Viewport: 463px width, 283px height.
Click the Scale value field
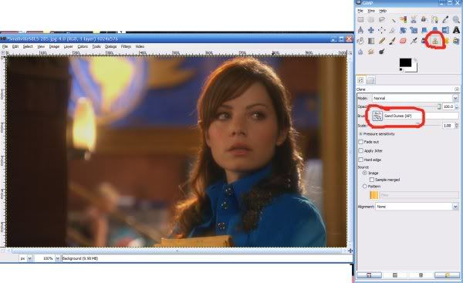[448, 126]
